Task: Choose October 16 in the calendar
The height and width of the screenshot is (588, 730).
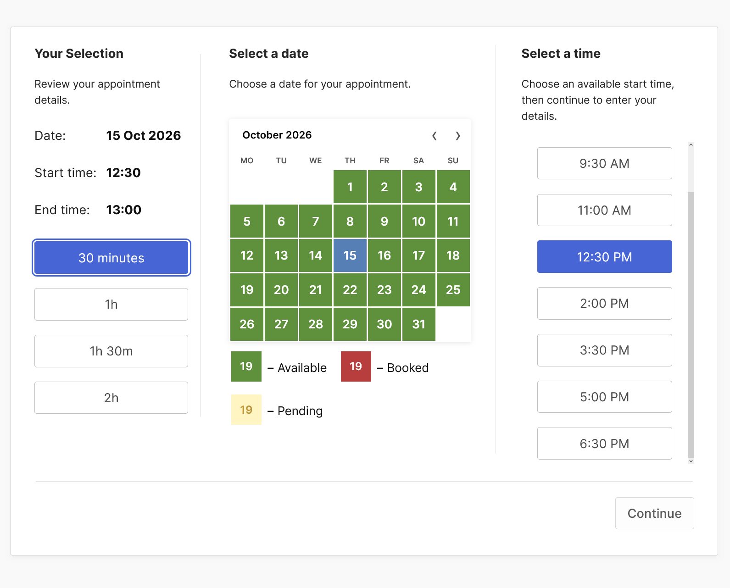Action: pos(385,255)
